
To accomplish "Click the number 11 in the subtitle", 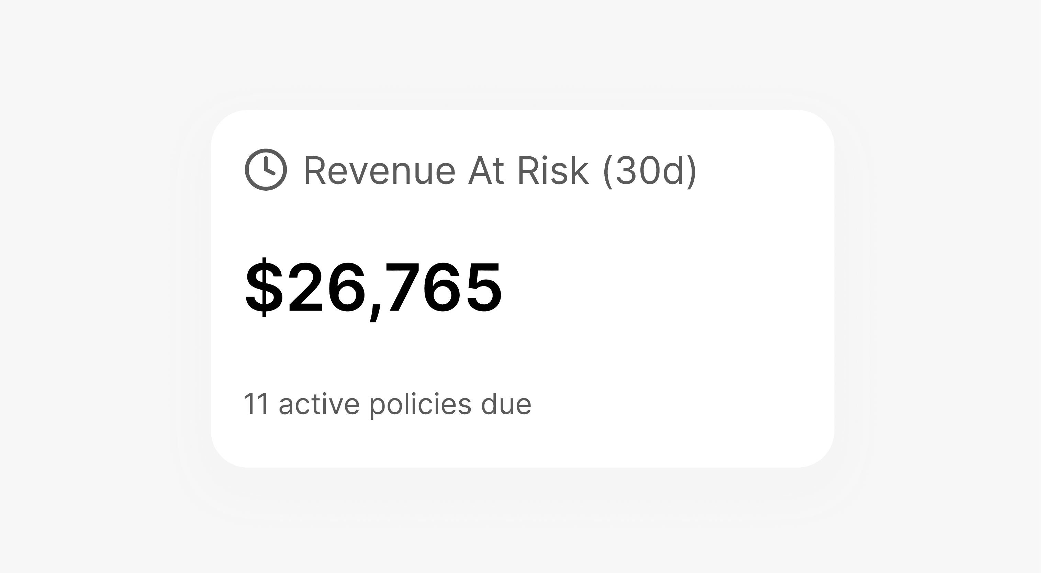I will point(256,404).
